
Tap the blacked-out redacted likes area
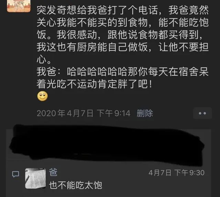pyautogui.click(x=107, y=144)
